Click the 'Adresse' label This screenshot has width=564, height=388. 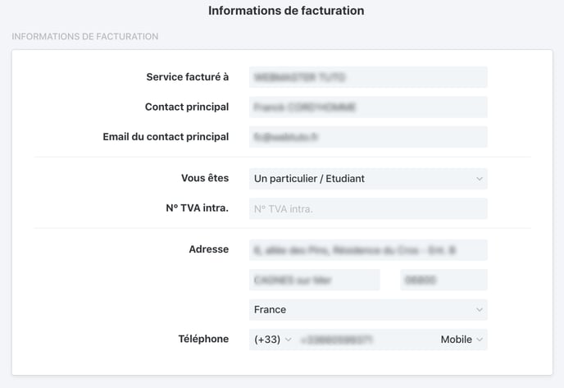(x=209, y=249)
